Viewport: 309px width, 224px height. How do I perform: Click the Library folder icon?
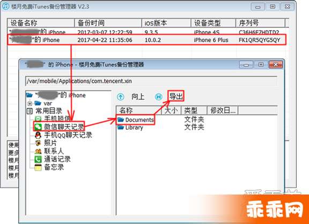pos(121,128)
